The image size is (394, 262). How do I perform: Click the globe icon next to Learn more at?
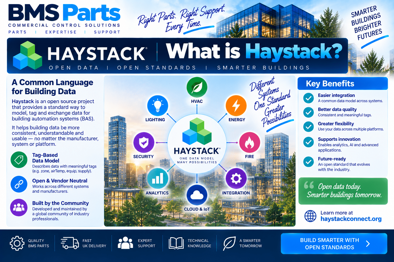point(310,216)
